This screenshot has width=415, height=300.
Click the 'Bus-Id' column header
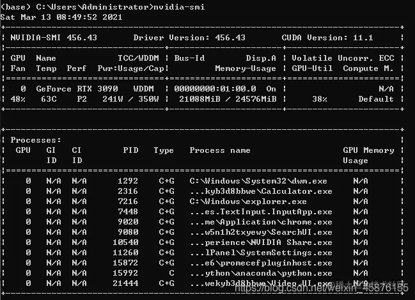coord(189,58)
